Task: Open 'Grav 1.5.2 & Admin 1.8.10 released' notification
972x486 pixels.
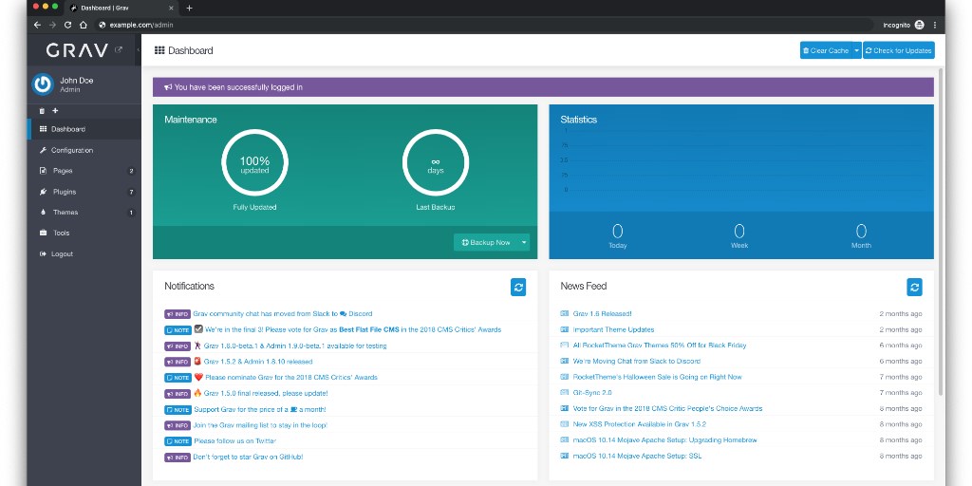Action: pos(258,362)
